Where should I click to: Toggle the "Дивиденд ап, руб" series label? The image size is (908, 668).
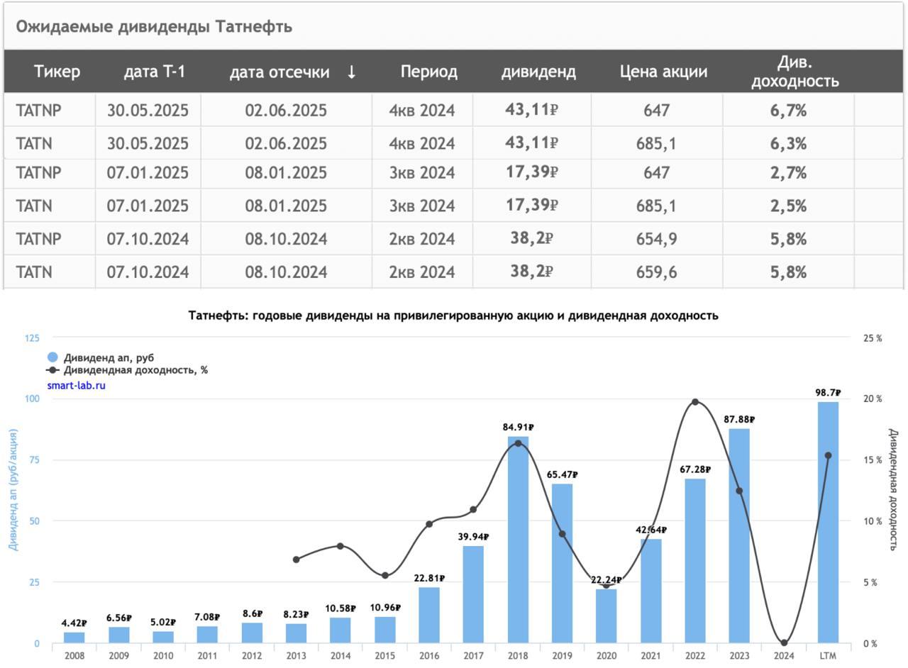[x=108, y=357]
